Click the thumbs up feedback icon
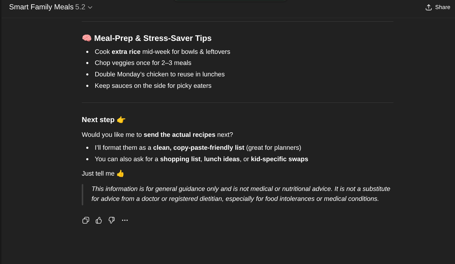 point(99,220)
